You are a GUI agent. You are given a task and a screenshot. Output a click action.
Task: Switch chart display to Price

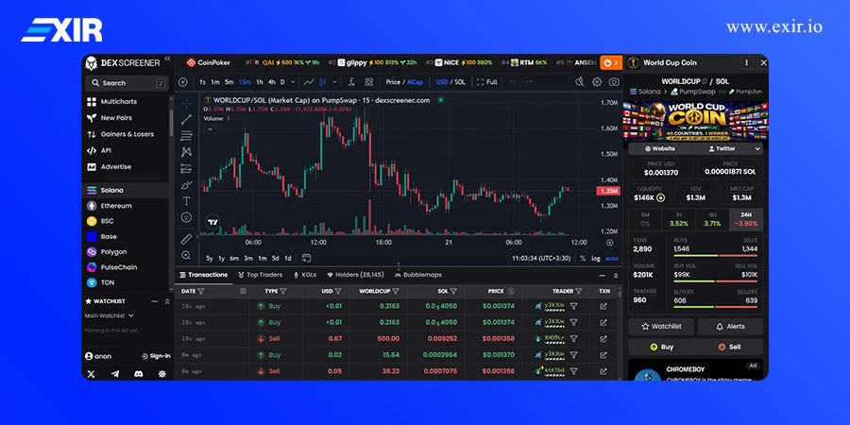tap(393, 82)
